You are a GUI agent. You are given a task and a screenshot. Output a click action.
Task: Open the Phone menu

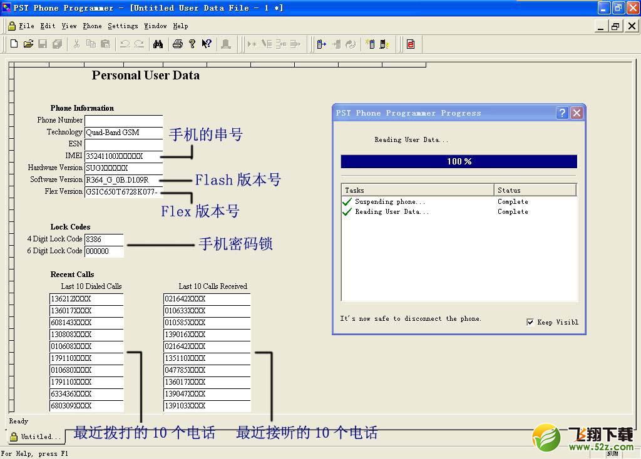(x=93, y=26)
